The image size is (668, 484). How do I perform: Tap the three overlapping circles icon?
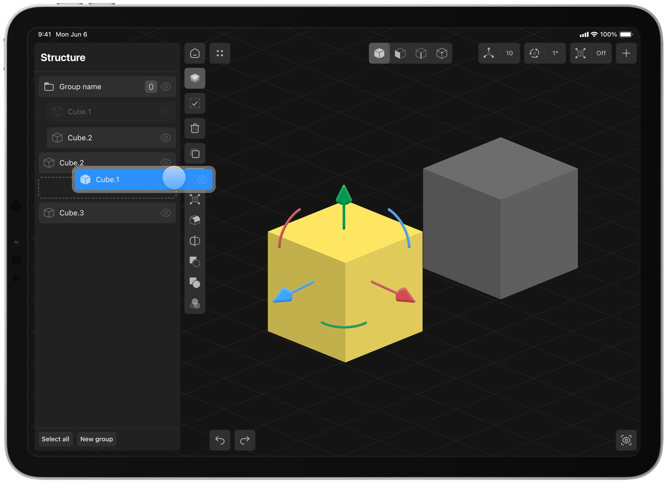pyautogui.click(x=195, y=304)
